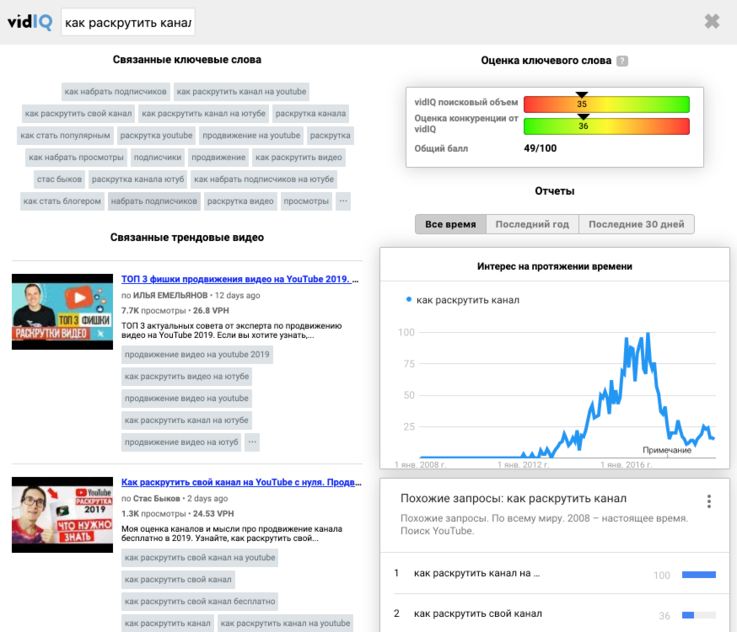Image resolution: width=737 pixels, height=632 pixels.
Task: Select keyword tag как набрать подписчиков
Action: point(116,92)
